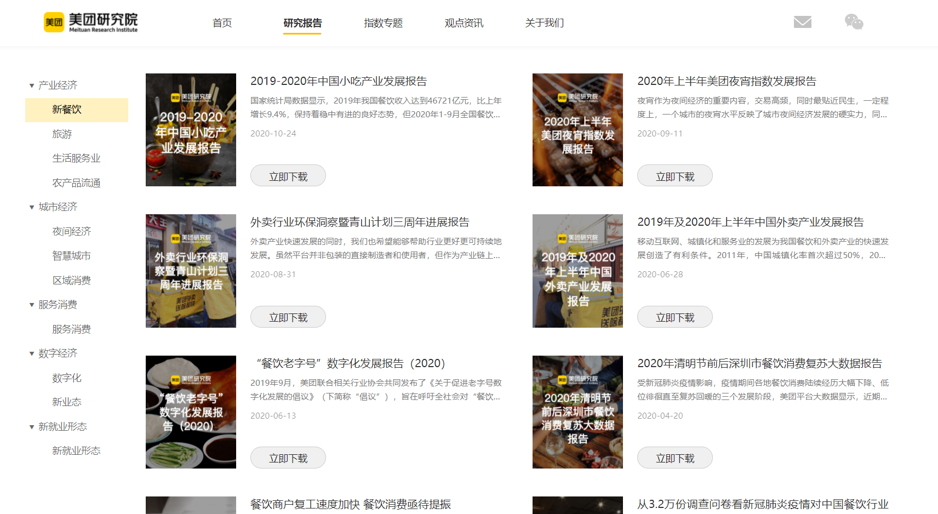
Task: Select 新业态 in the sidebar
Action: point(67,402)
